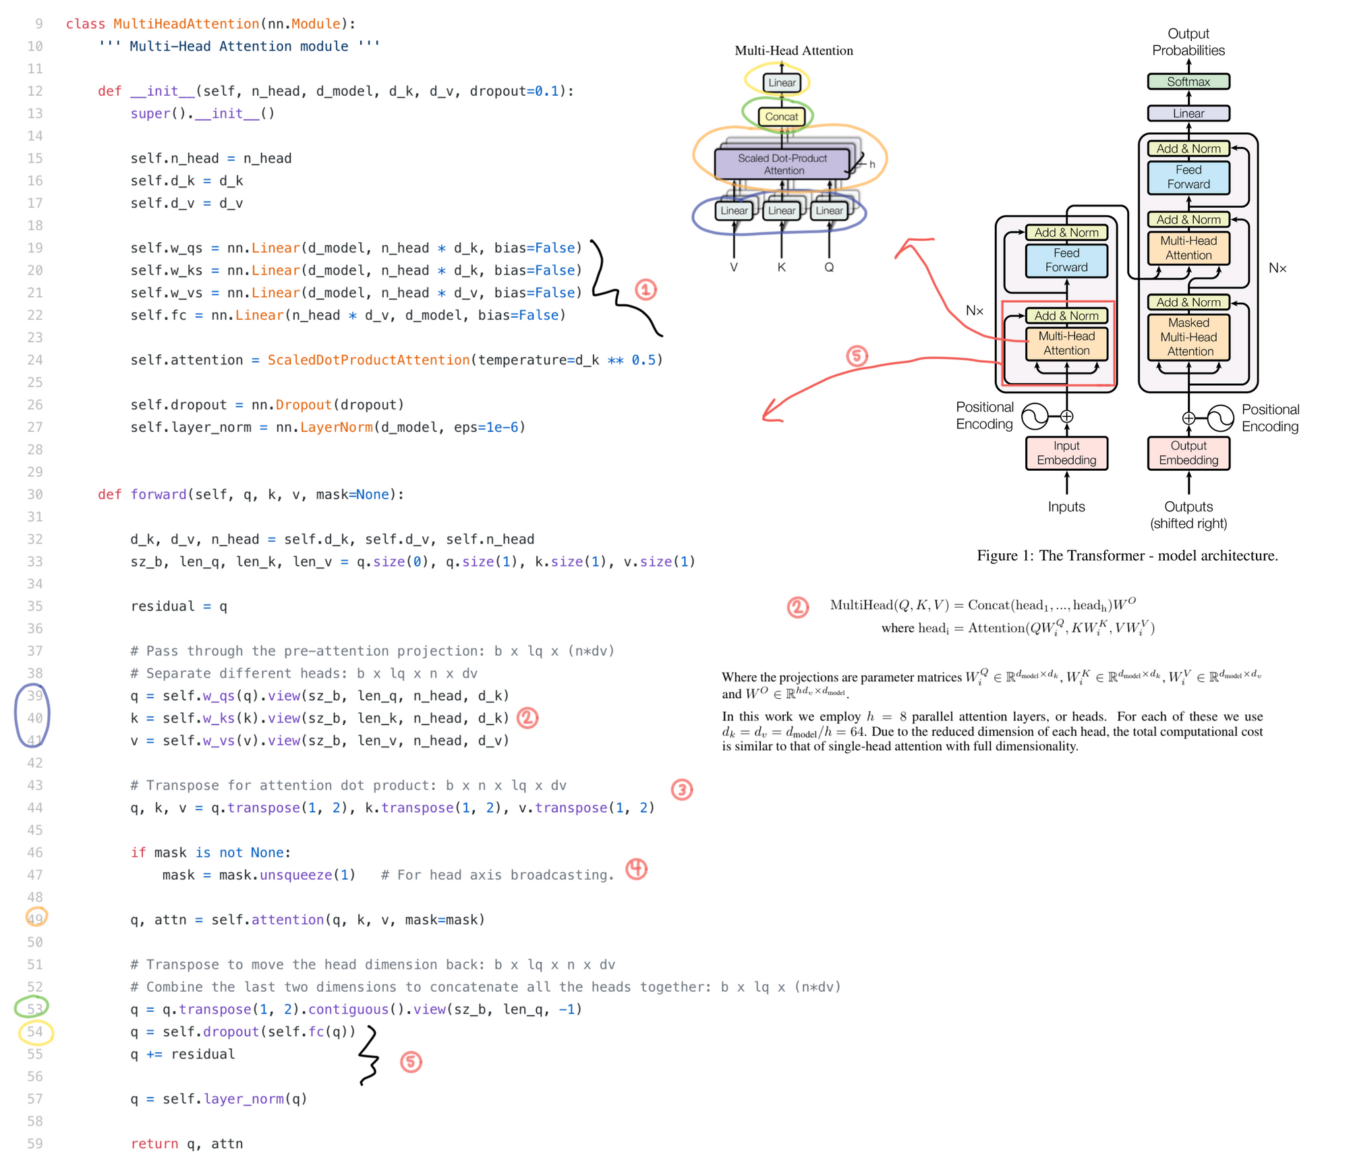Click the red circled 4 near mask.unsqueeze
This screenshot has height=1167, width=1349.
635,869
